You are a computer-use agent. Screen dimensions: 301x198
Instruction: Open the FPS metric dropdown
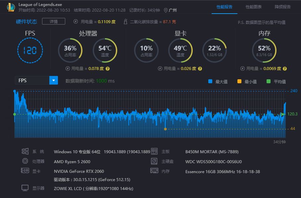[x=53, y=80]
